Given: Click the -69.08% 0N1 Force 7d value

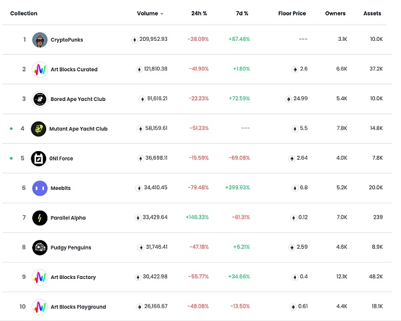Looking at the screenshot, I should 239,158.
